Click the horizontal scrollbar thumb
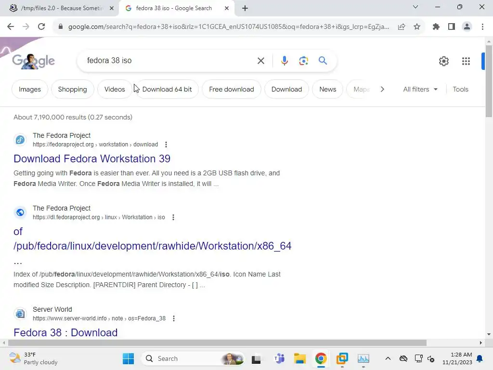The width and height of the screenshot is (493, 370). tap(217, 343)
